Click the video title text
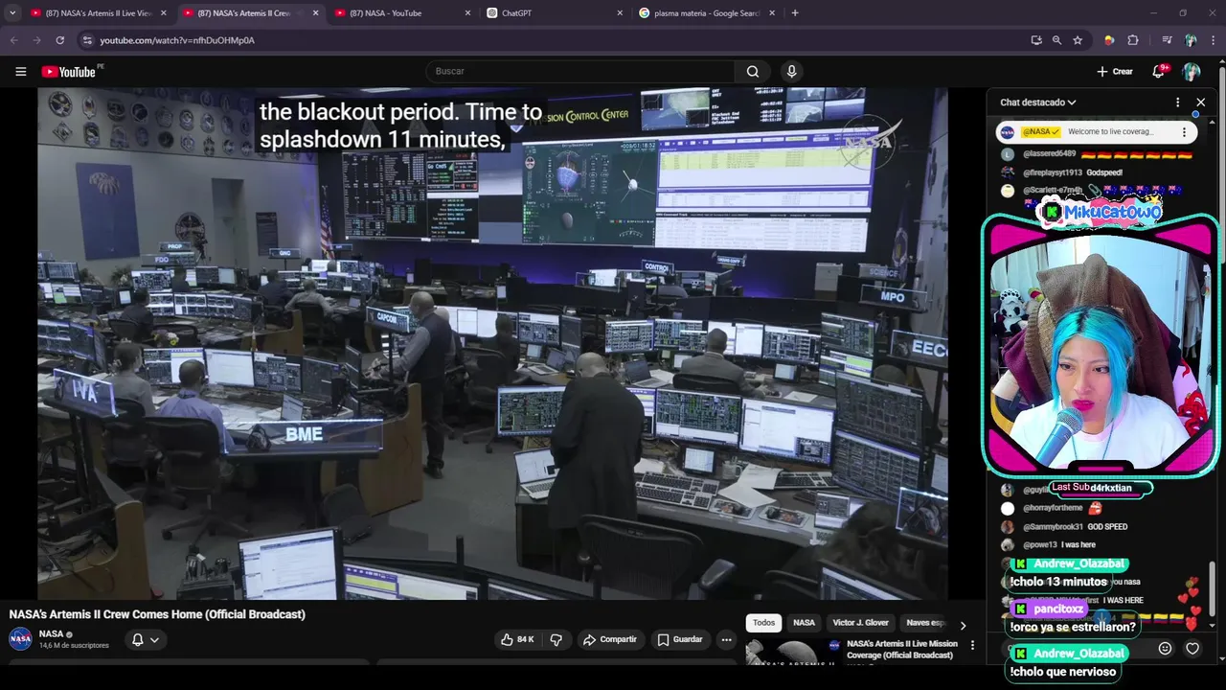 (157, 614)
